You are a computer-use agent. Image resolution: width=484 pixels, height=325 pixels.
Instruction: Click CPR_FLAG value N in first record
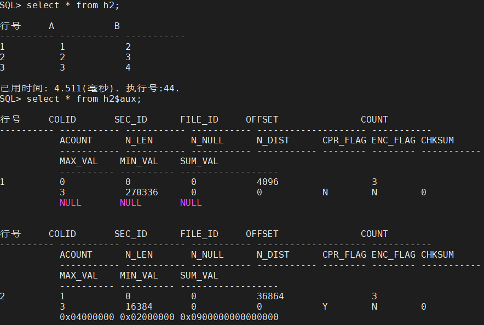[325, 193]
